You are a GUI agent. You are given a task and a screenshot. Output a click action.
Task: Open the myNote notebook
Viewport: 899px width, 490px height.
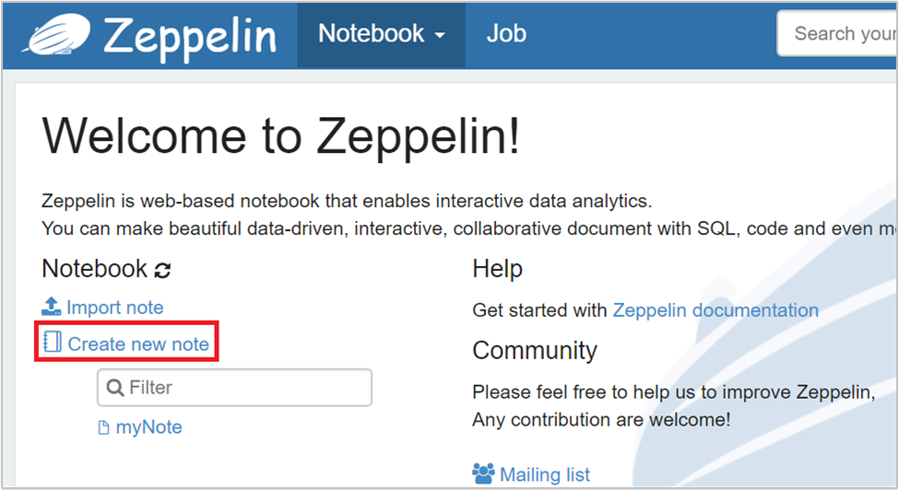tap(148, 427)
